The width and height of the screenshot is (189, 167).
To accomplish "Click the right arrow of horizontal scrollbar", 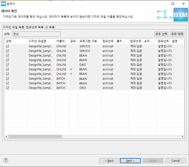I will pyautogui.click(x=182, y=136).
